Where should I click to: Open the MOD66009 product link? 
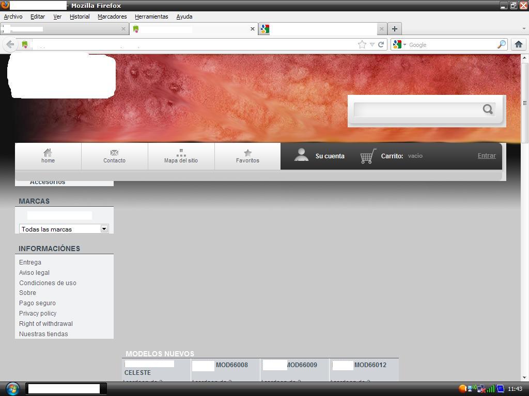301,365
